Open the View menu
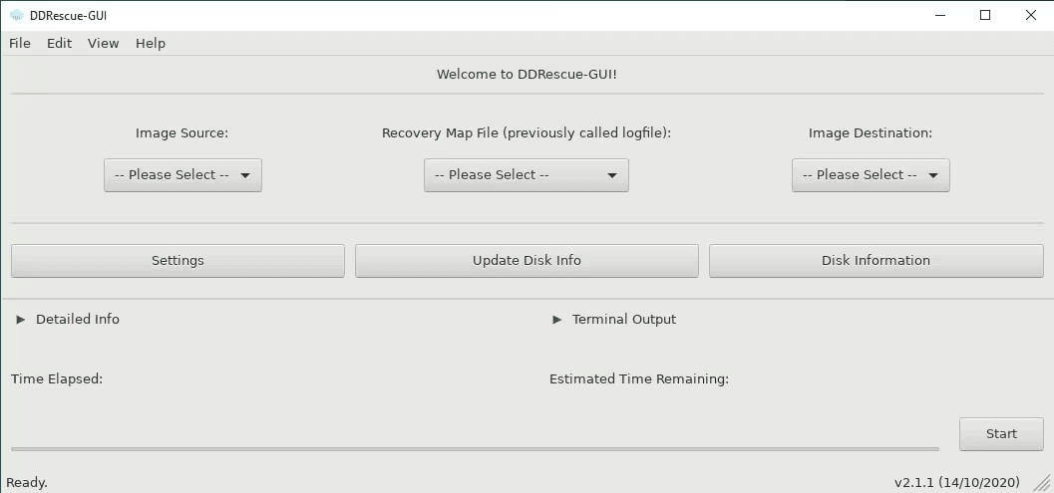This screenshot has width=1054, height=493. pos(104,43)
